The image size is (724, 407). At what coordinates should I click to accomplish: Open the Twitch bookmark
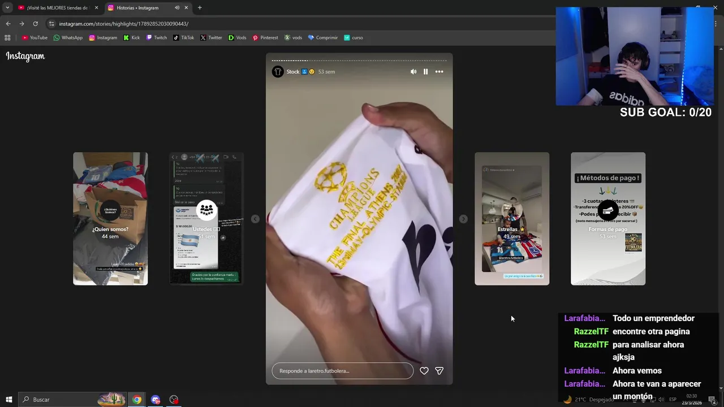tap(157, 38)
